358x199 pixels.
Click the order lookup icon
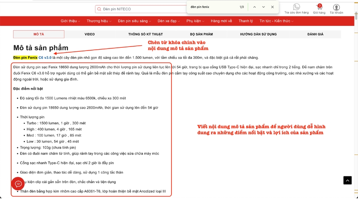(296, 7)
